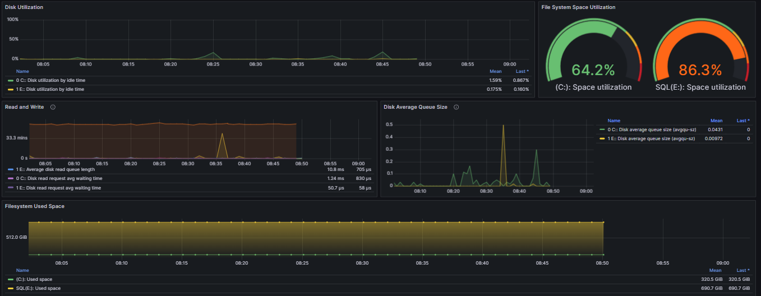This screenshot has width=761, height=296.
Task: Sort Disk Average Queue Size legend by Last *
Action: (x=743, y=121)
